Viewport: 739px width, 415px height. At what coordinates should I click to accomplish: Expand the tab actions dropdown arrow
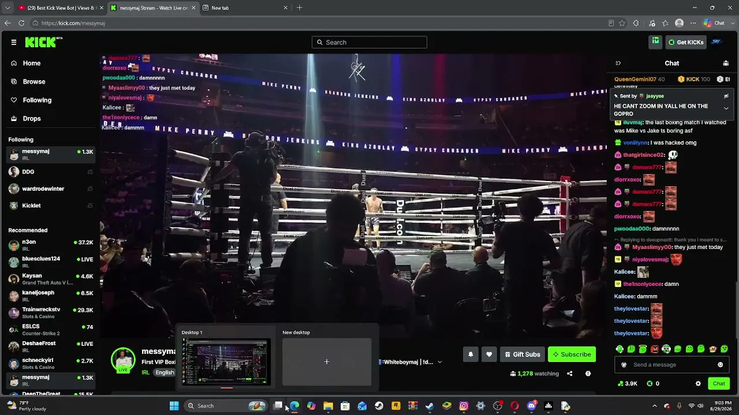(7, 8)
